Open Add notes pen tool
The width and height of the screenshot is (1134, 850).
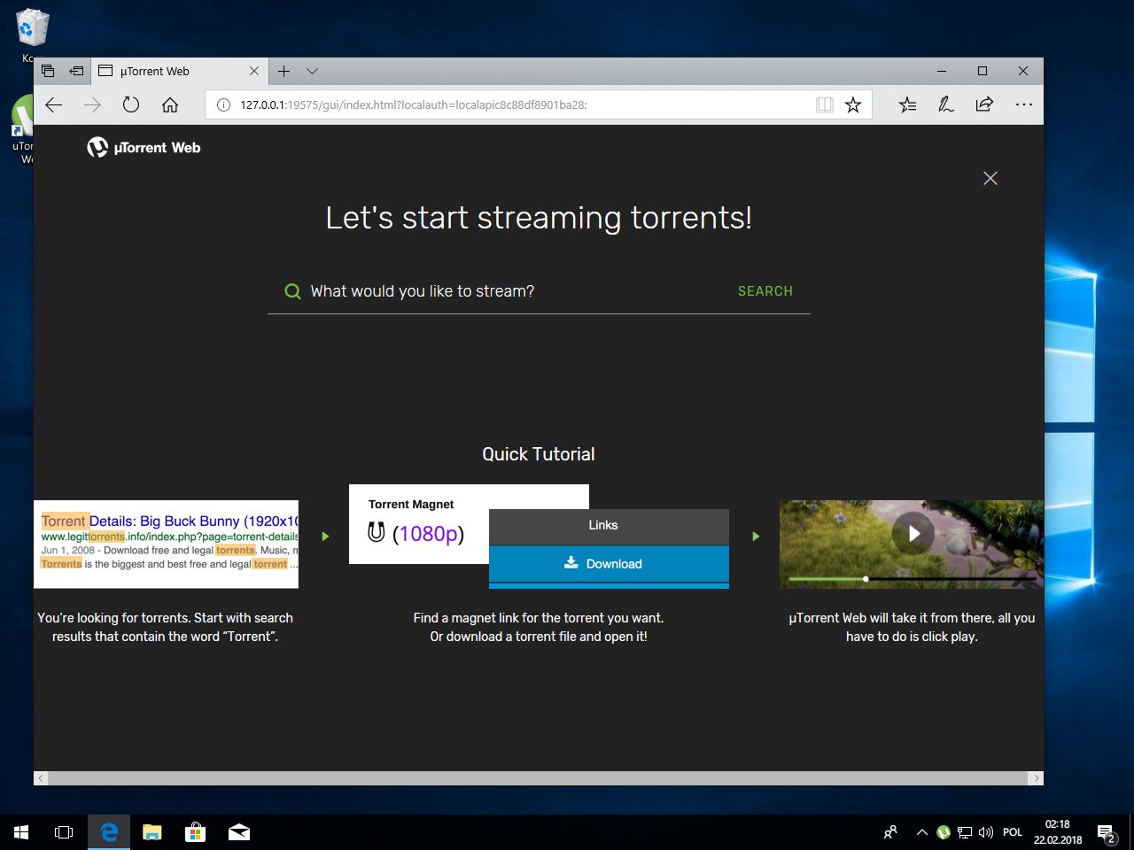click(946, 104)
